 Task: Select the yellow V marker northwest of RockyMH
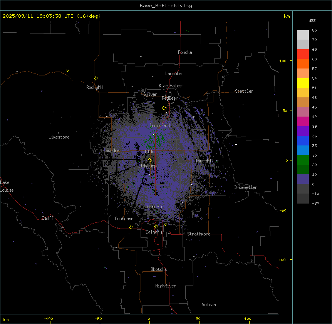(x=67, y=71)
